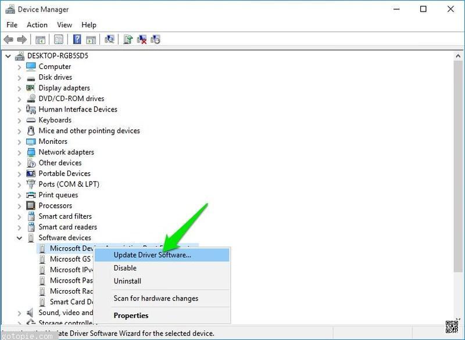Click the Show/Hide Console Tree toolbar icon

(x=41, y=39)
